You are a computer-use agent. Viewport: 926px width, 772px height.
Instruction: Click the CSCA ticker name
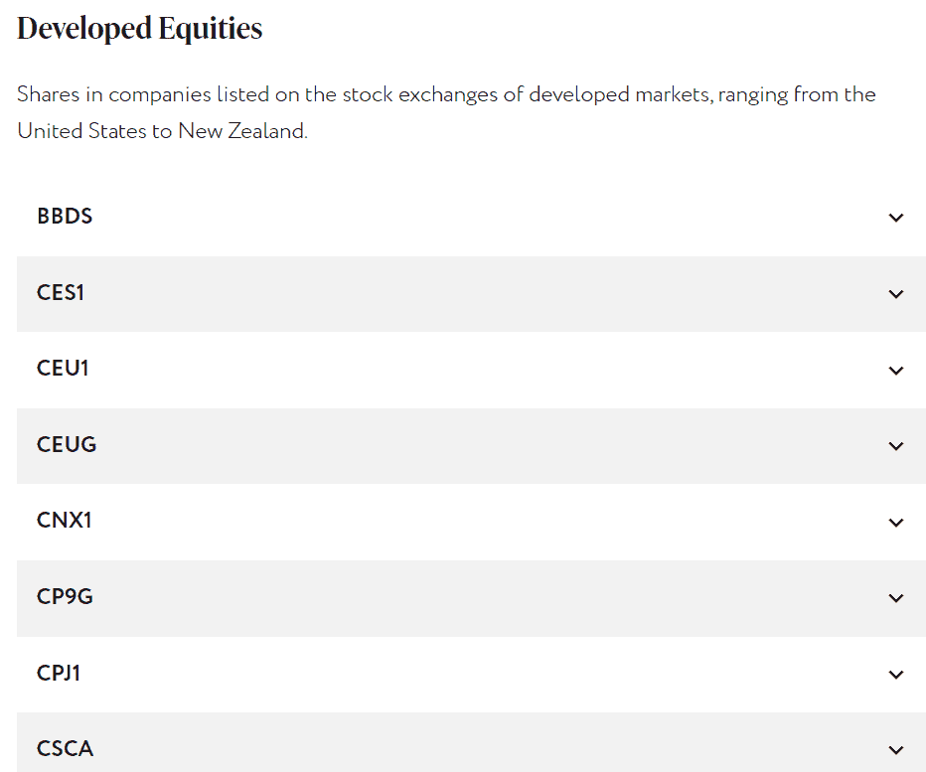[x=65, y=749]
